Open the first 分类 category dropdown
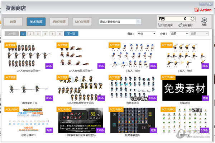The height and width of the screenshot is (143, 215). 179,33
